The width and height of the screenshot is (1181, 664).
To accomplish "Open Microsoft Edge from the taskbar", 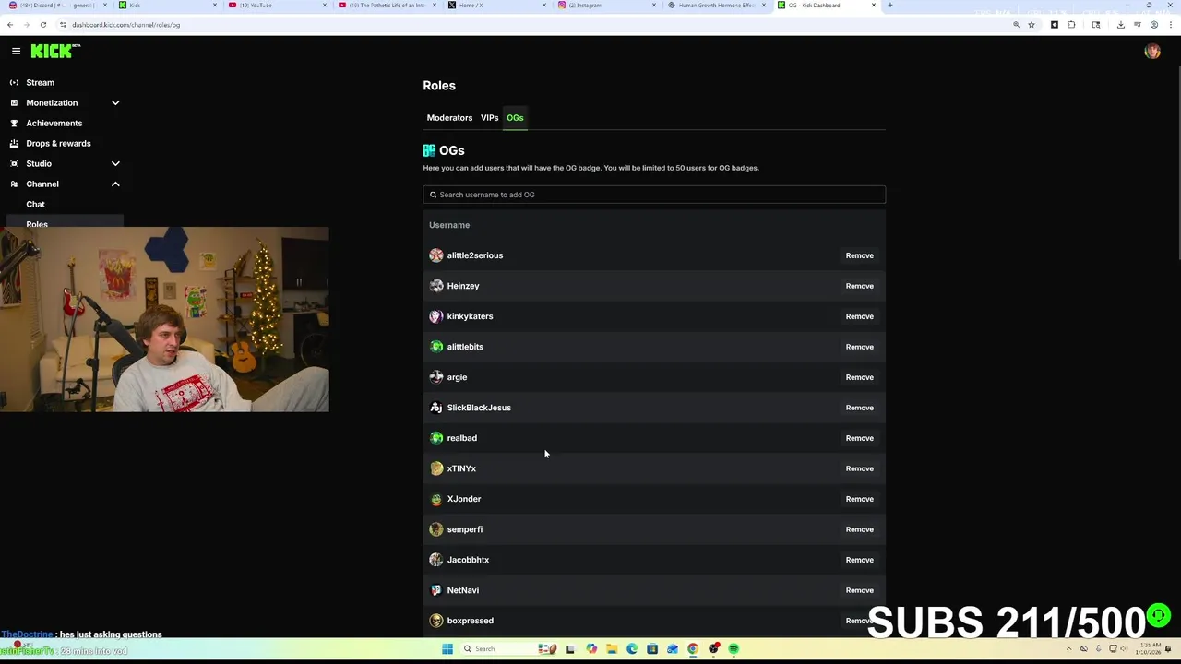I will [x=632, y=649].
